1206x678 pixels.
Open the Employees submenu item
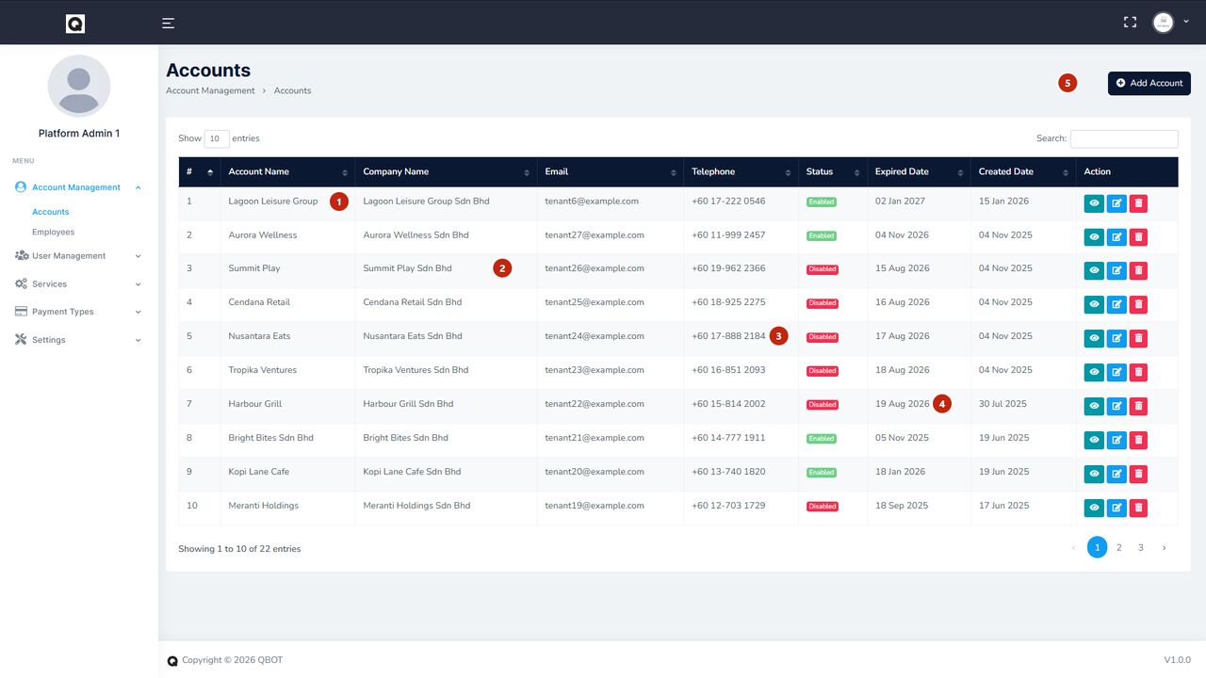point(53,232)
